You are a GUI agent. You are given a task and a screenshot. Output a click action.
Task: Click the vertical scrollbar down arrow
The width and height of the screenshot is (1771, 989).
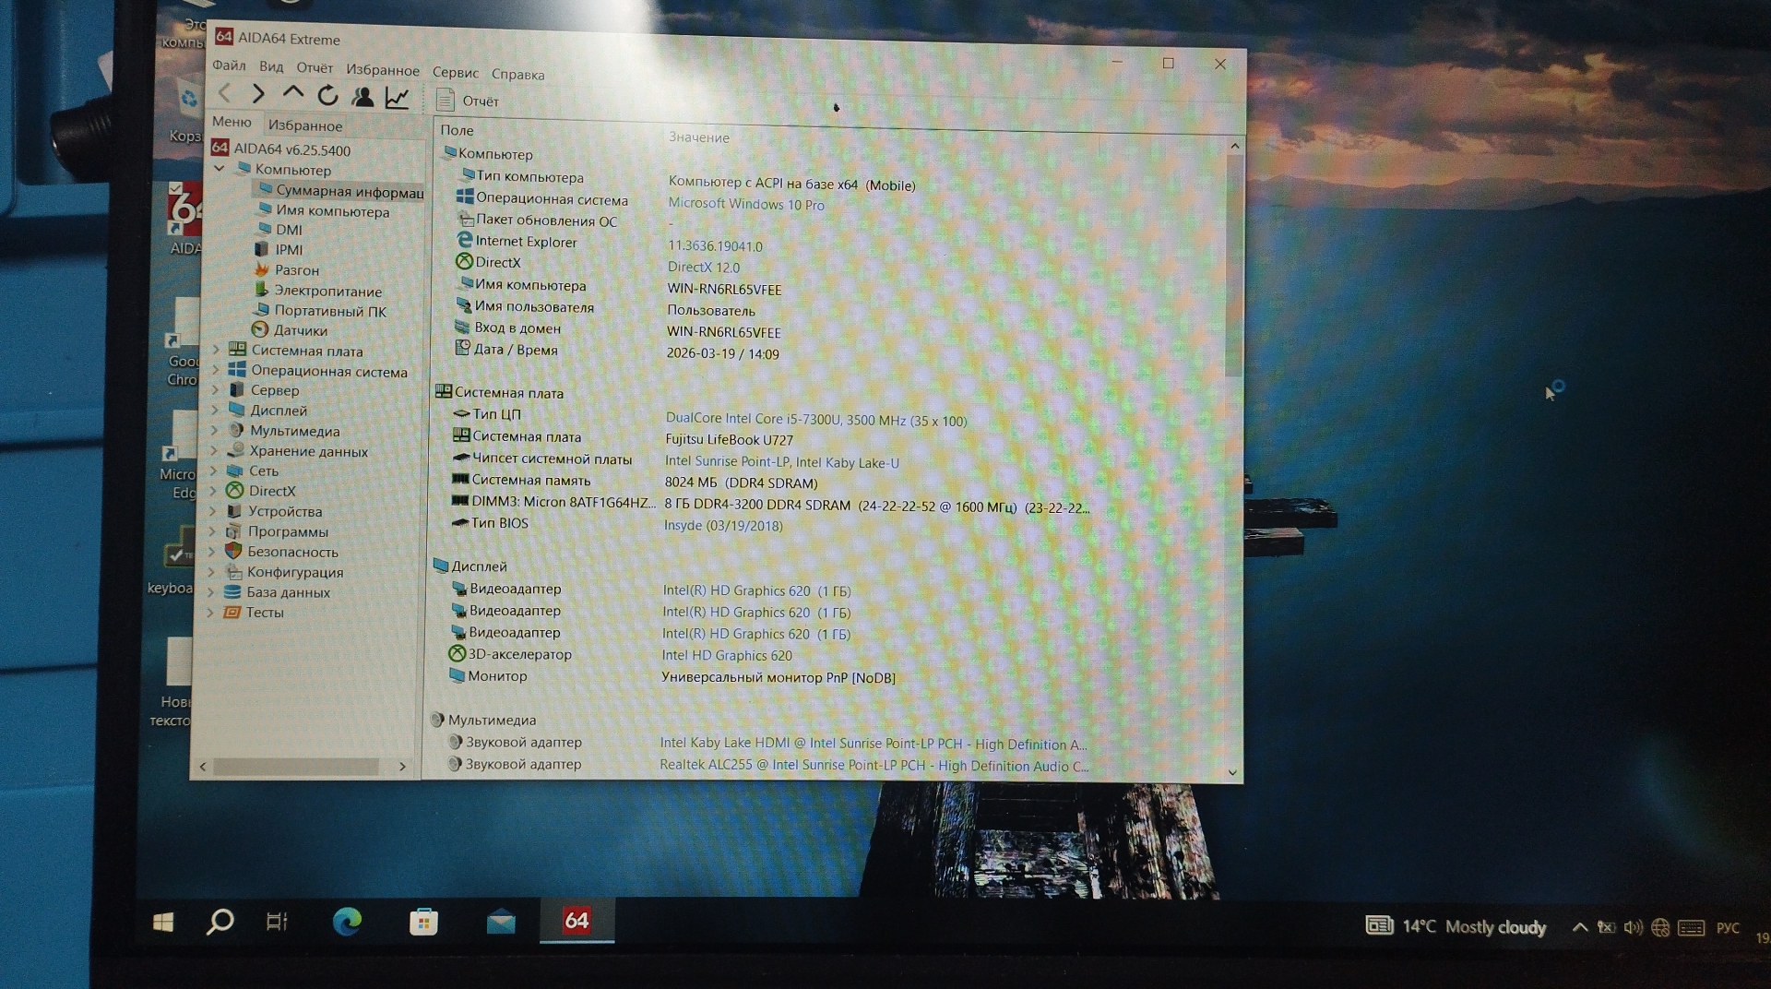tap(1233, 771)
